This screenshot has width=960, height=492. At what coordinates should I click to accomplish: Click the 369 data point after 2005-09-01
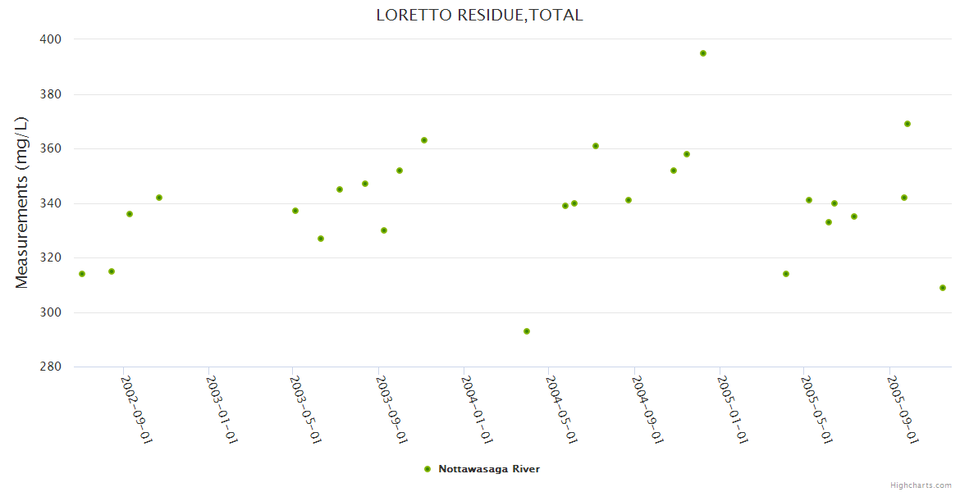tap(907, 124)
